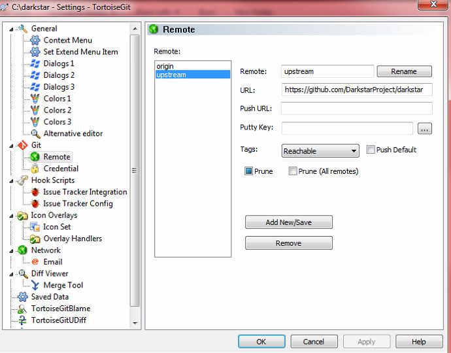
Task: Go to Issue Tracker Integration page
Action: [85, 192]
